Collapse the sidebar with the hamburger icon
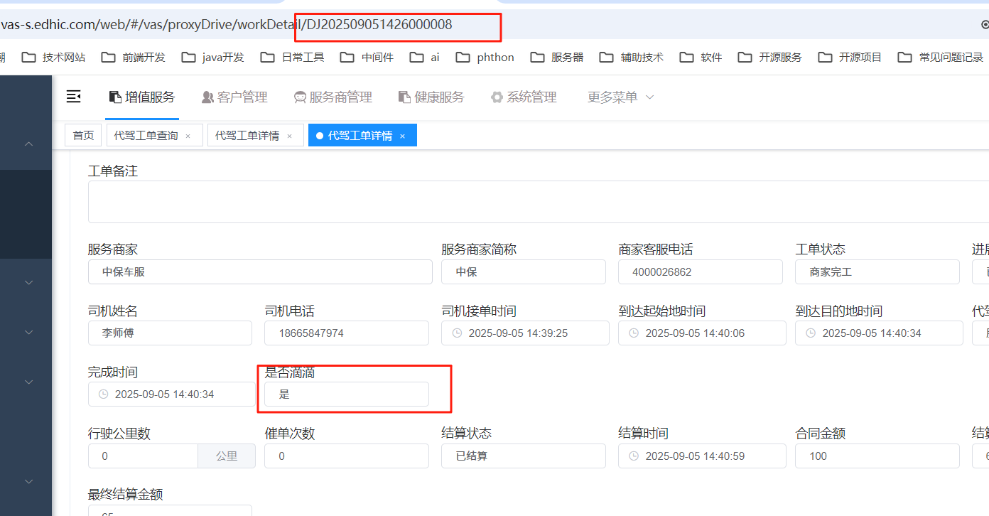 click(73, 97)
